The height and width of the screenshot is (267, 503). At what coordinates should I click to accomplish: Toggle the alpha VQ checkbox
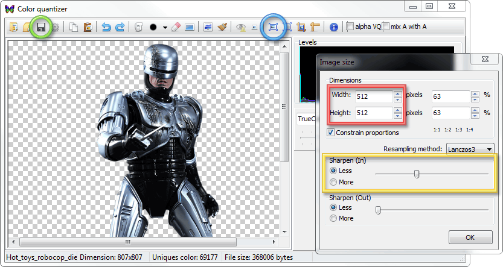click(x=350, y=27)
